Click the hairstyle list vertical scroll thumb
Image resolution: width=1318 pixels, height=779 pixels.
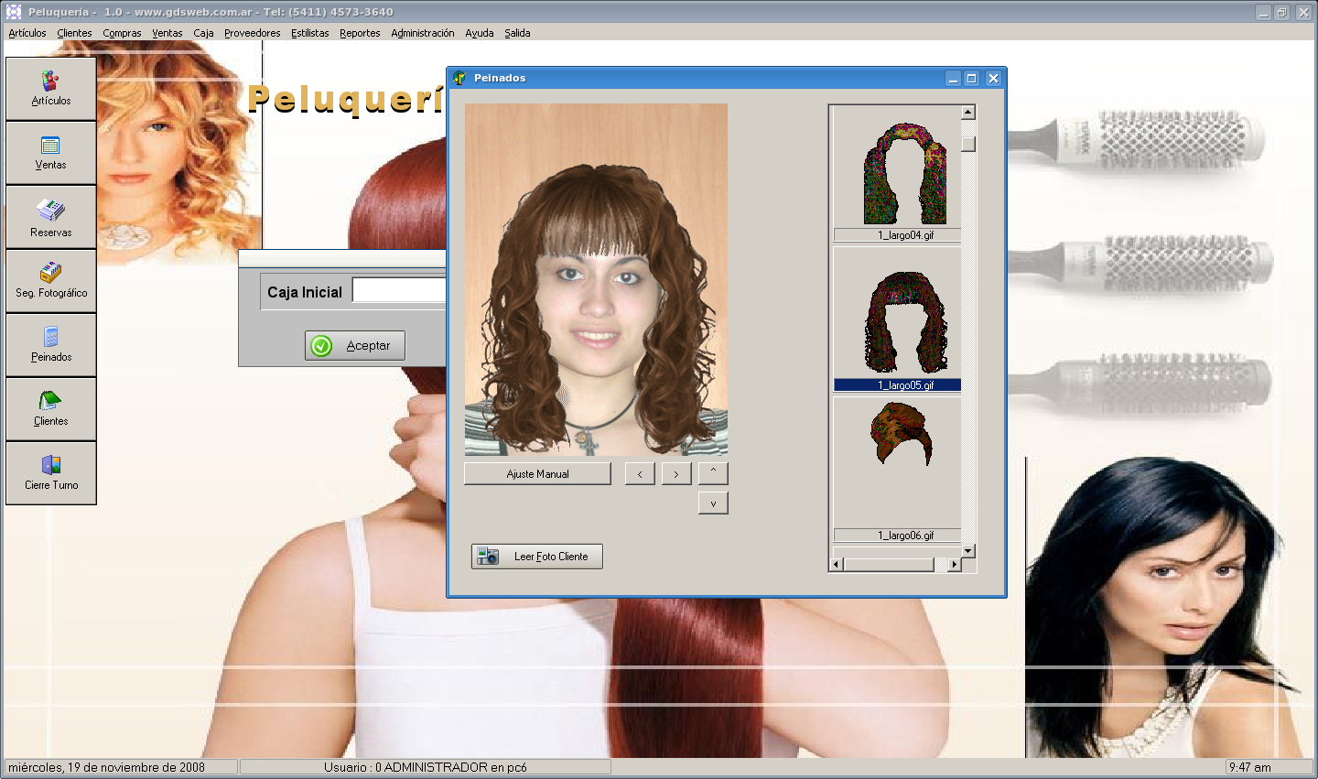click(968, 144)
